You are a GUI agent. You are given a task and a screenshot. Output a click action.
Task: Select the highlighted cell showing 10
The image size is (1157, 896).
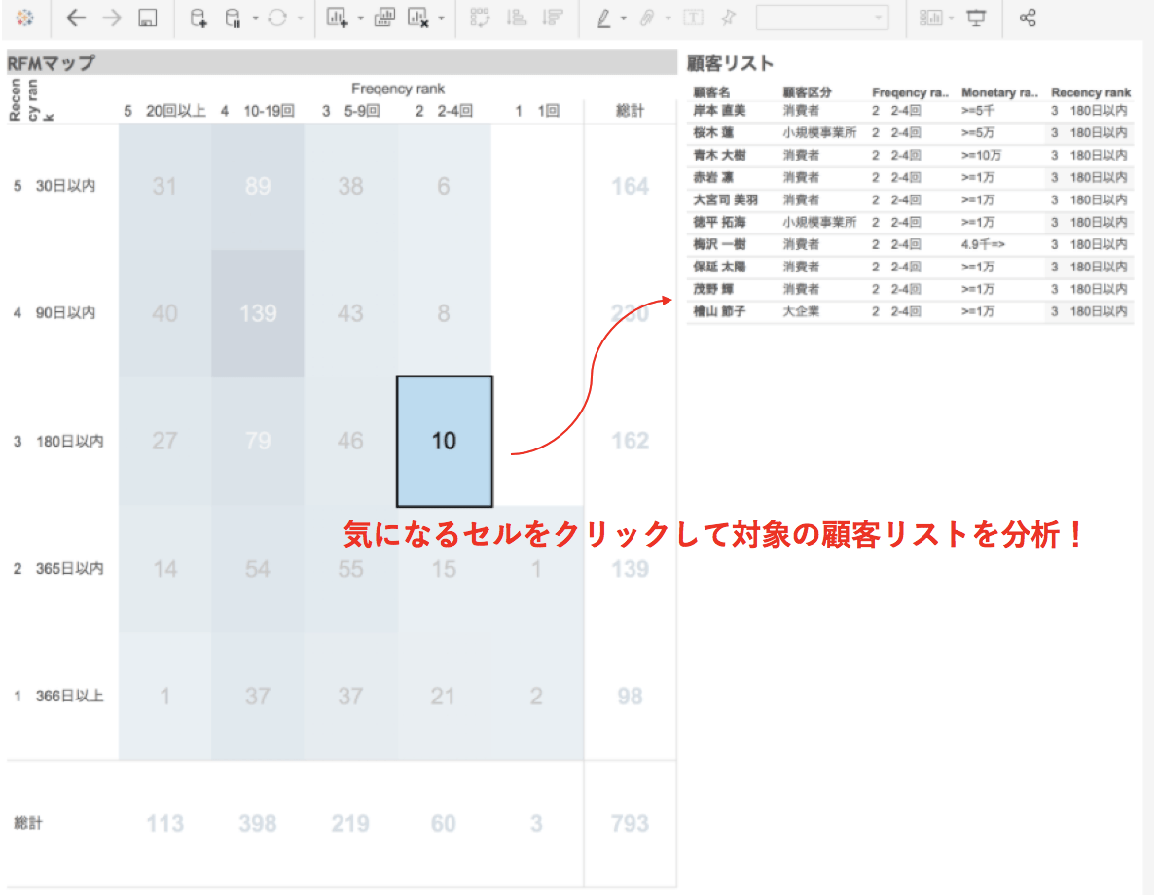point(444,441)
